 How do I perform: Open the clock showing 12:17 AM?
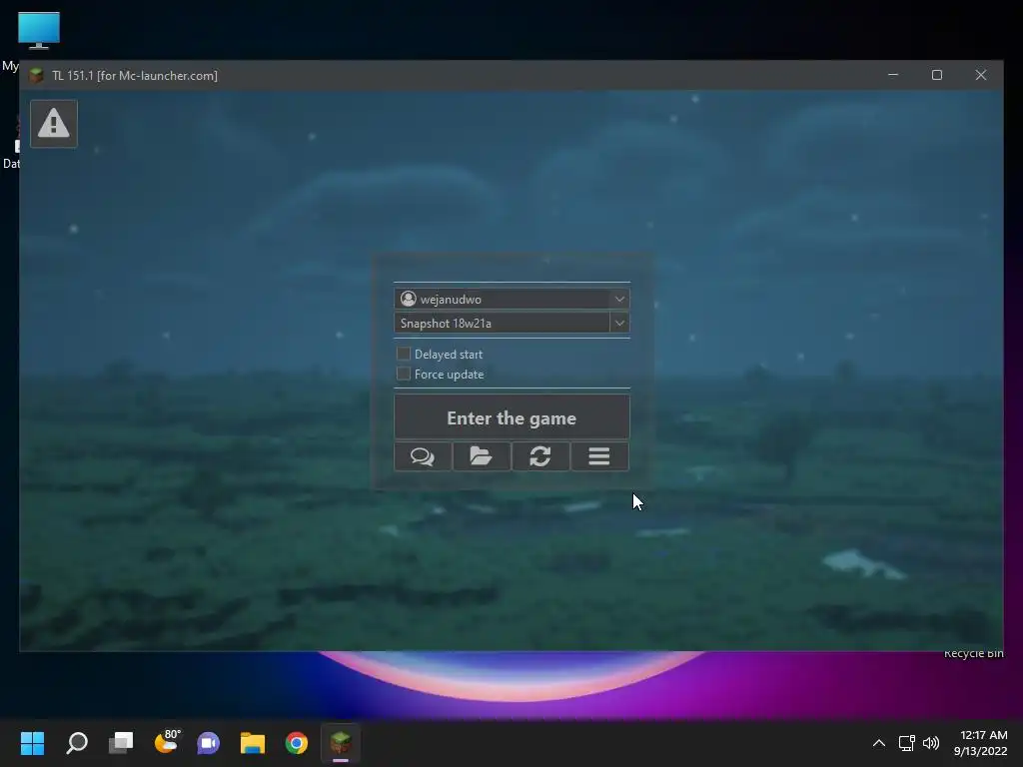tap(981, 743)
